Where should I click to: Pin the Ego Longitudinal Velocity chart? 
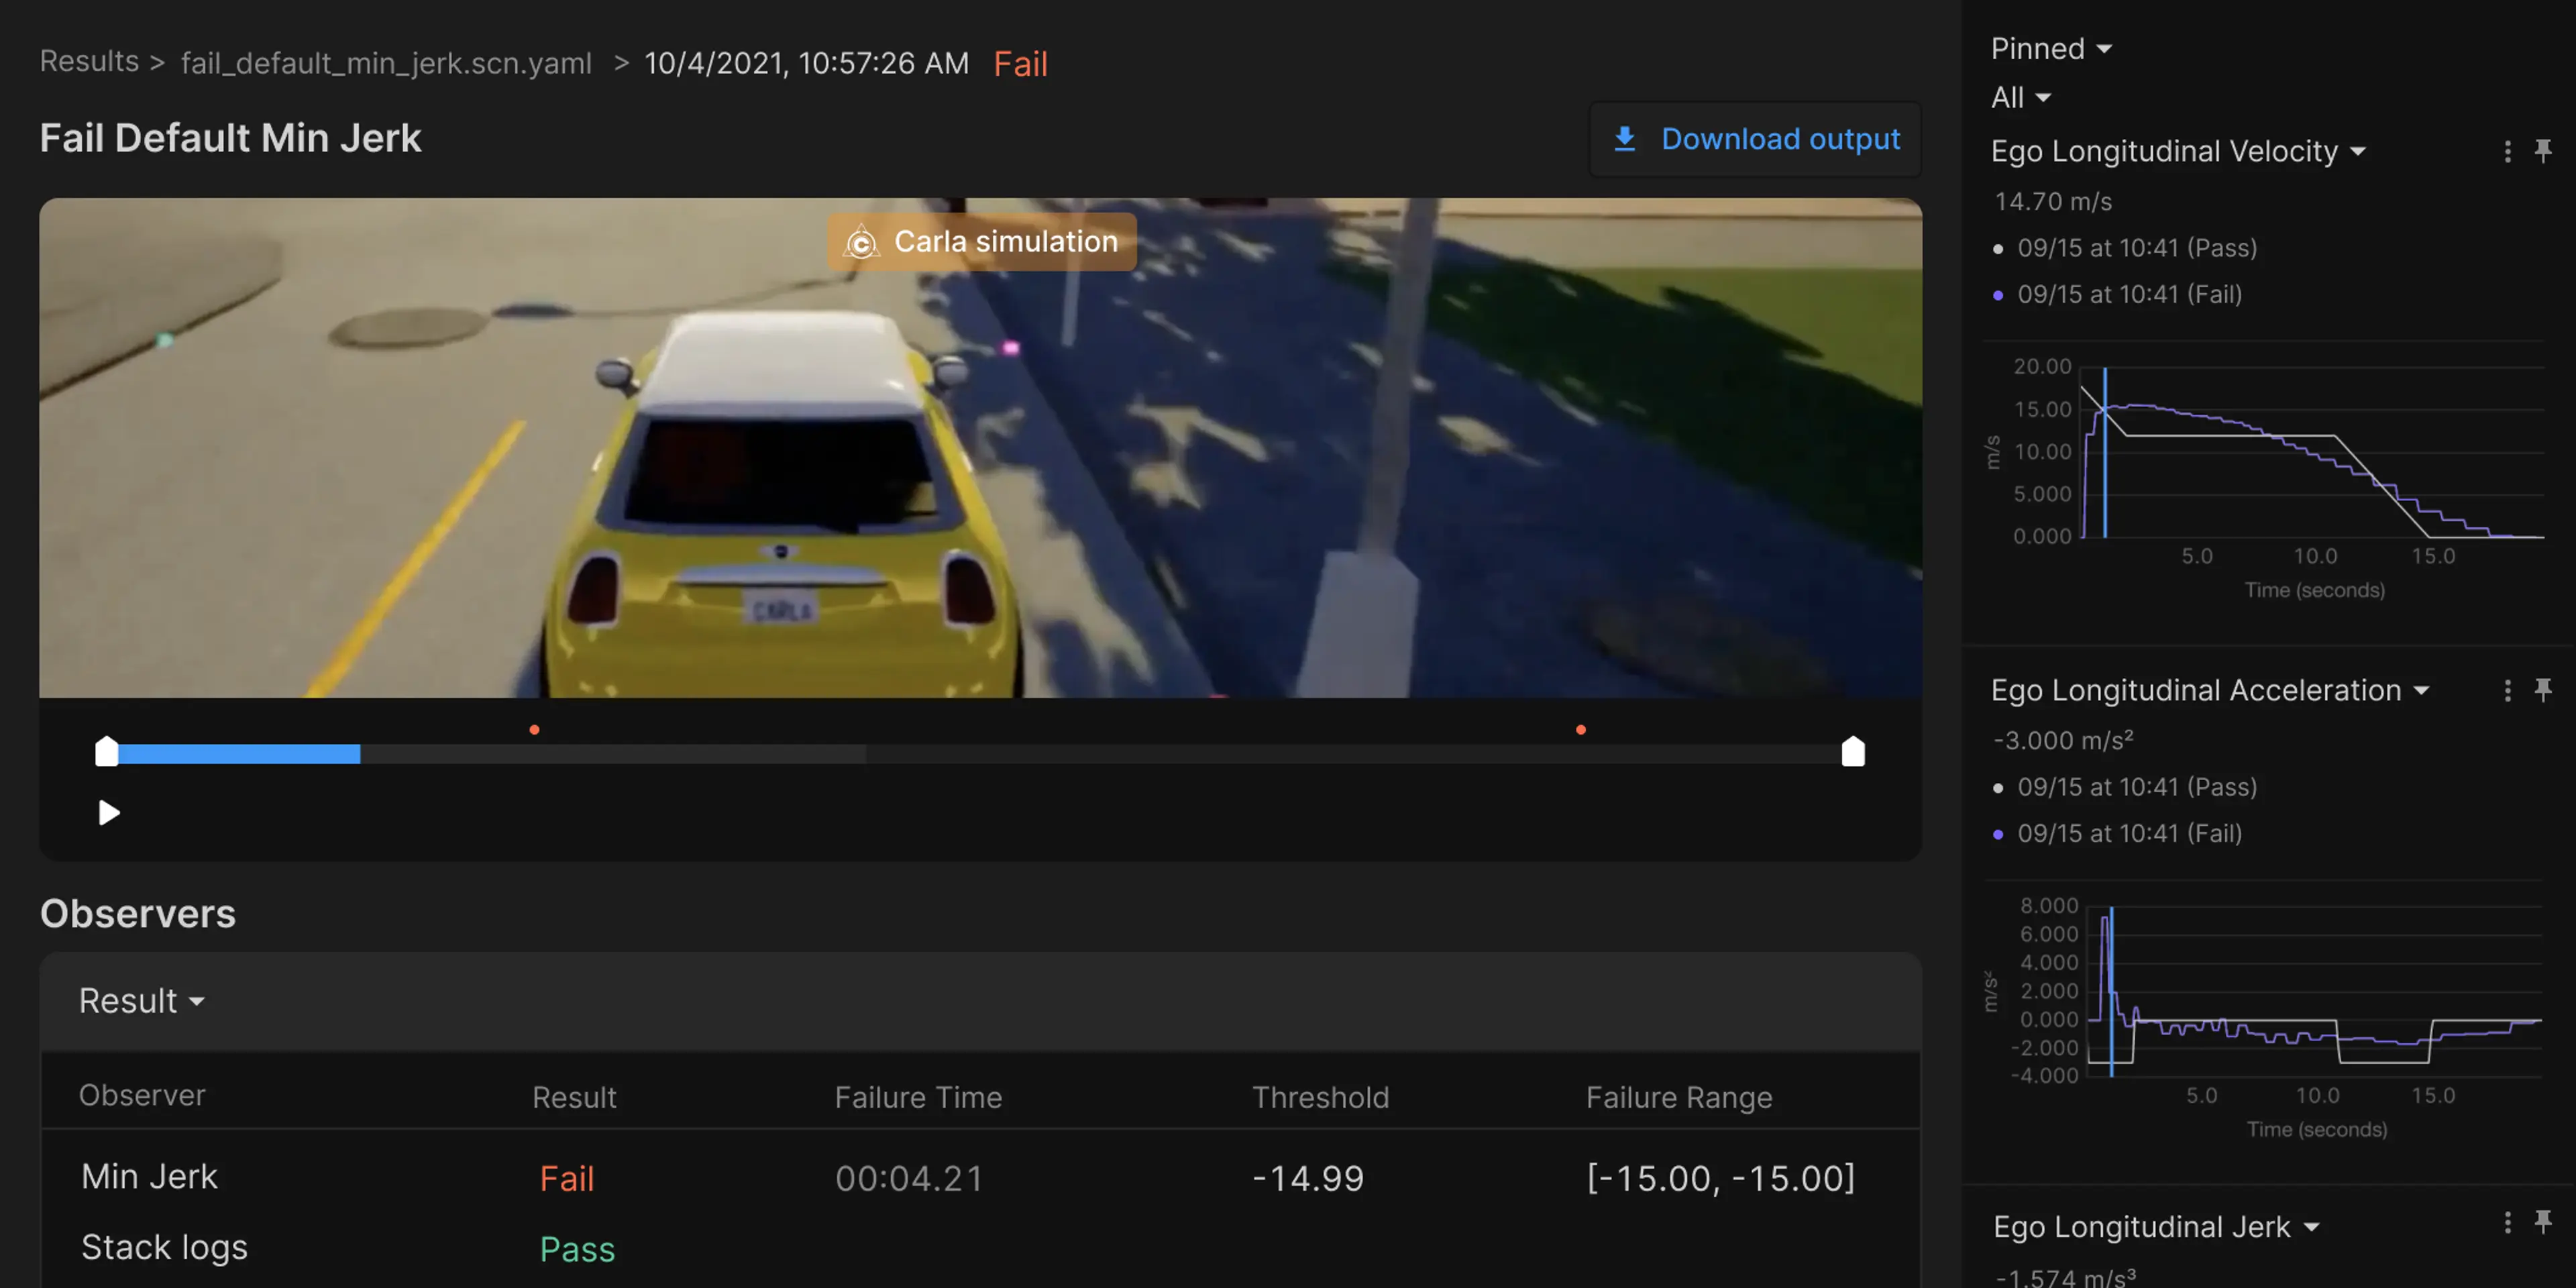pos(2542,151)
